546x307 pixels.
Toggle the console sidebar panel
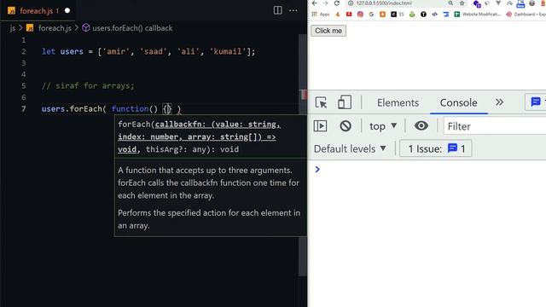click(x=320, y=125)
